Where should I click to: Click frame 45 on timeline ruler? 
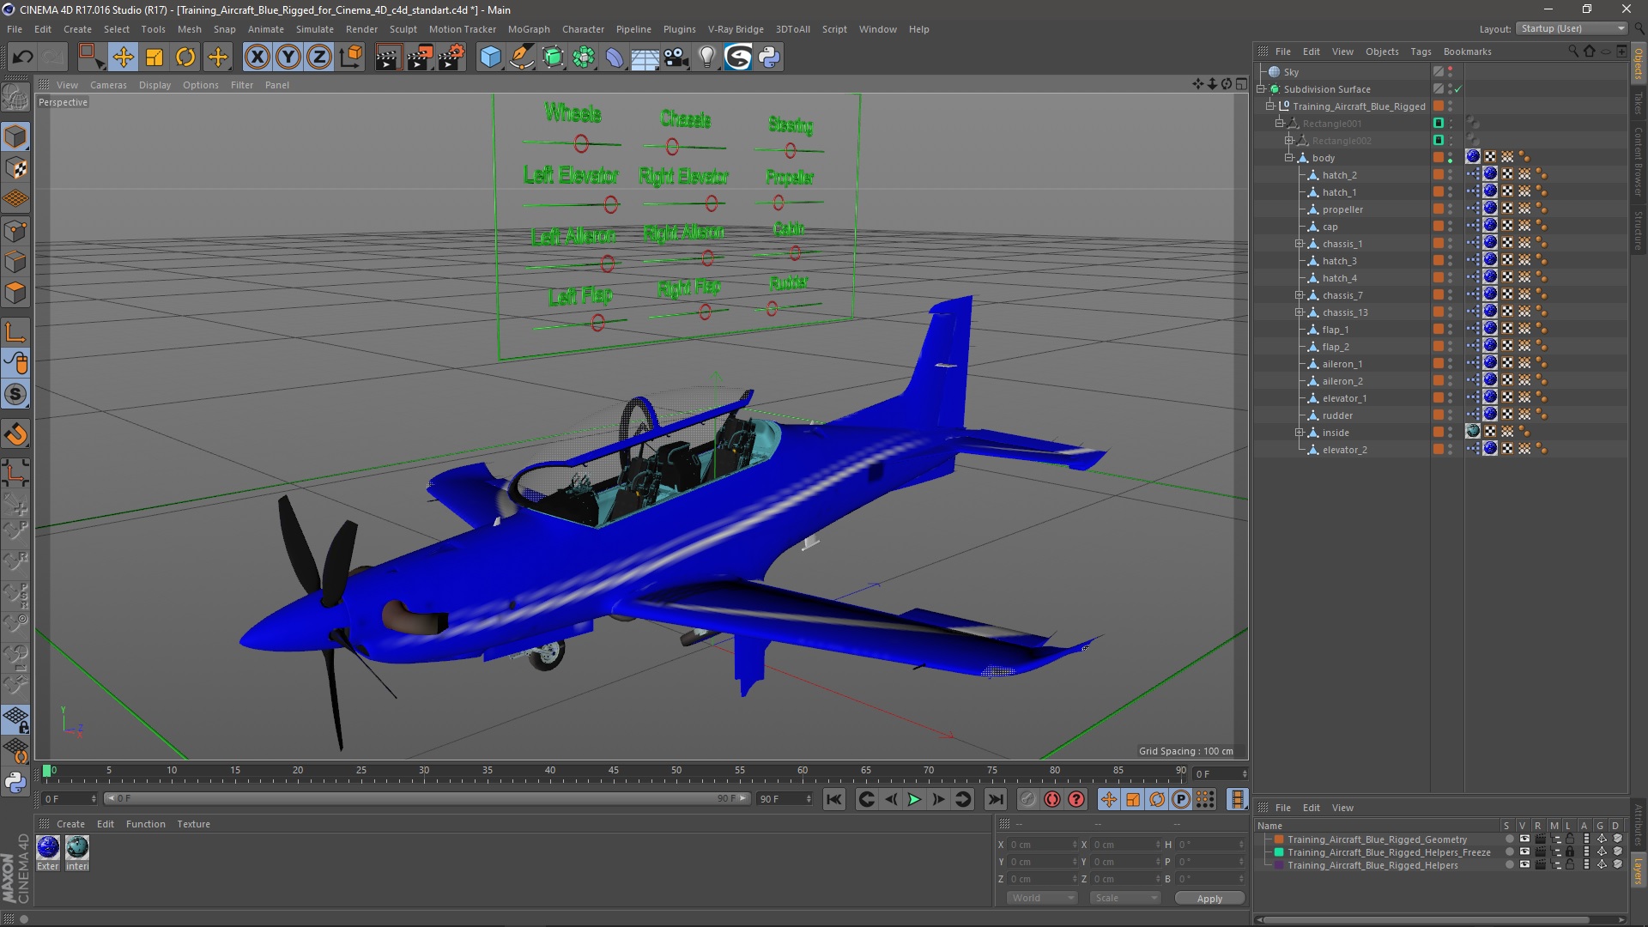pos(613,771)
